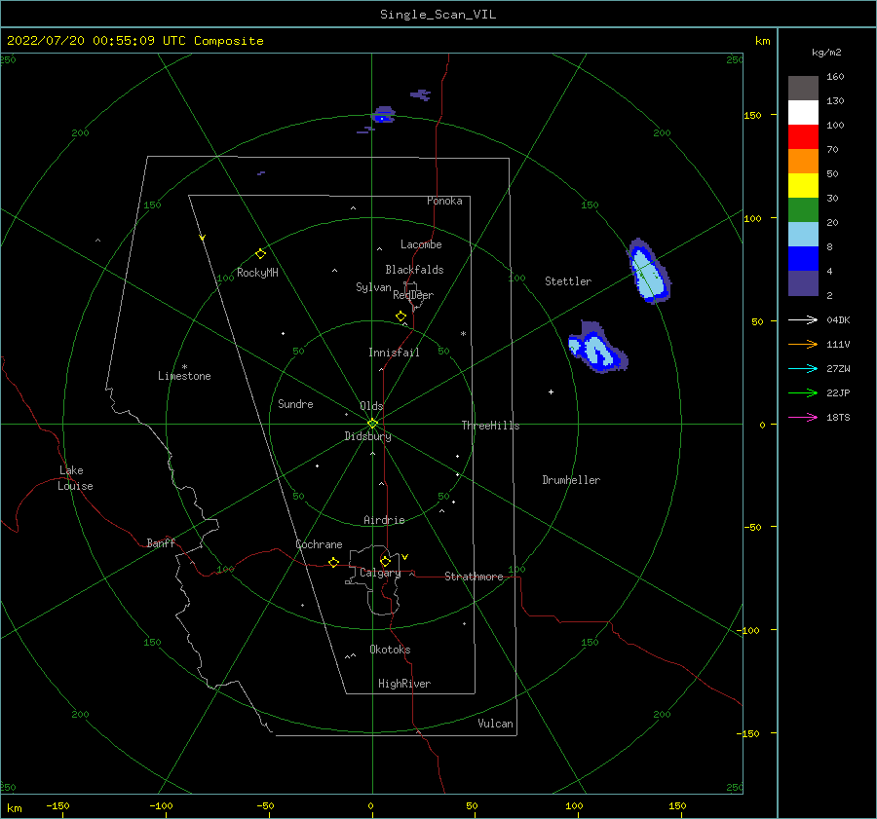
Task: Click the Ponoka city label
Action: coord(444,201)
